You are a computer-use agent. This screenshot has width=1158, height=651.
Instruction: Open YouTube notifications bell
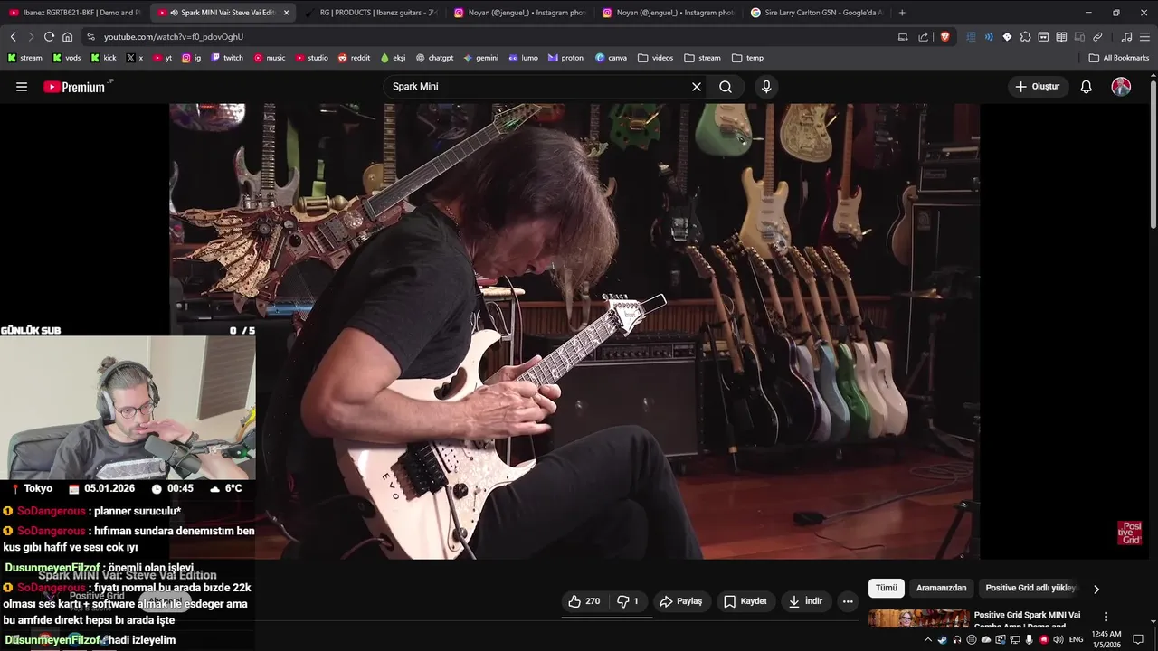click(1086, 87)
